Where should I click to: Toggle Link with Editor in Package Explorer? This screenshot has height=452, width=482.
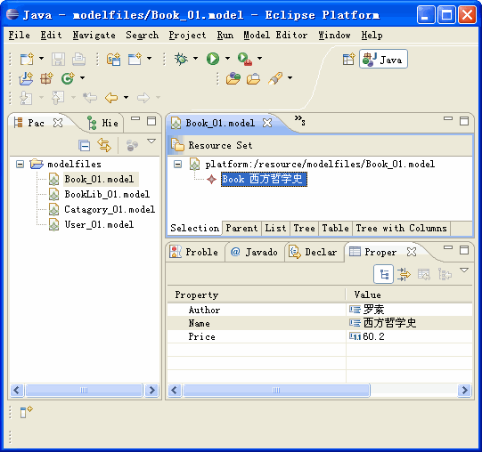pos(104,145)
